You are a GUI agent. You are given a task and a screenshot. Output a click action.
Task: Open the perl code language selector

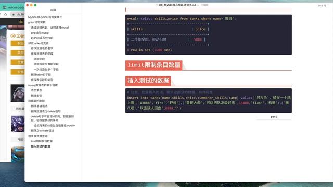(x=274, y=117)
